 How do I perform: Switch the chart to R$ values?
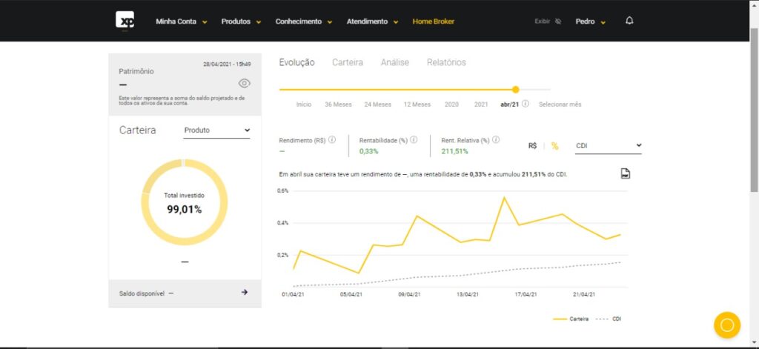coord(532,146)
